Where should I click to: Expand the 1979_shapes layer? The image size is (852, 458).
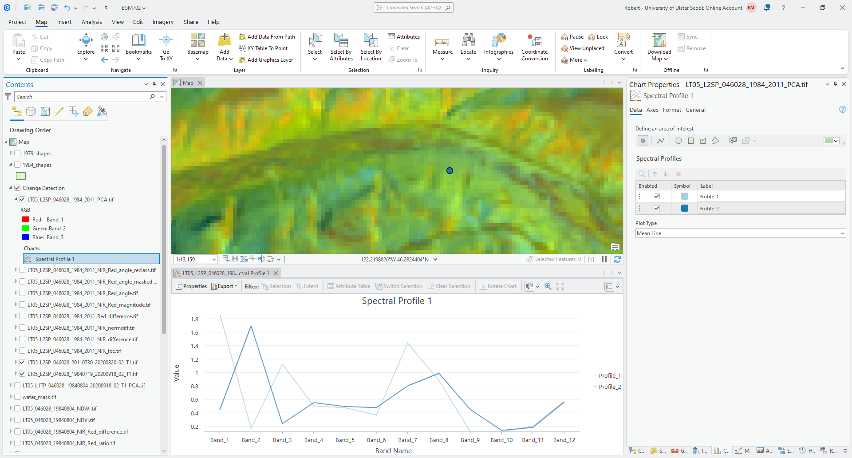point(11,153)
